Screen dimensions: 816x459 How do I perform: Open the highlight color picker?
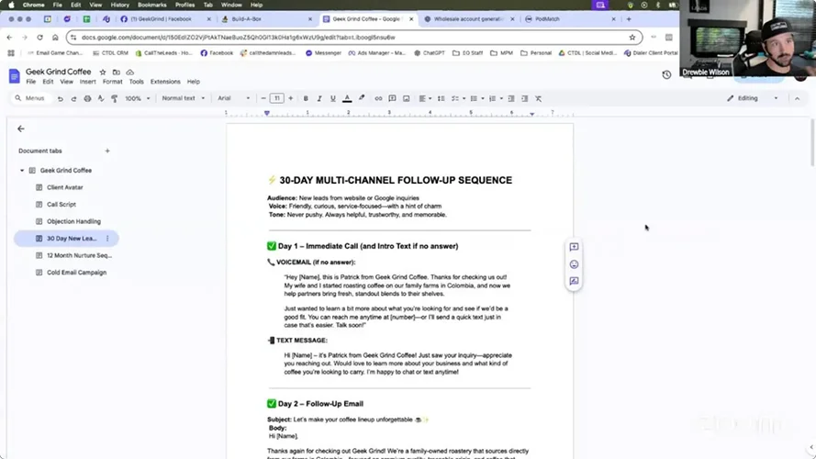(362, 98)
